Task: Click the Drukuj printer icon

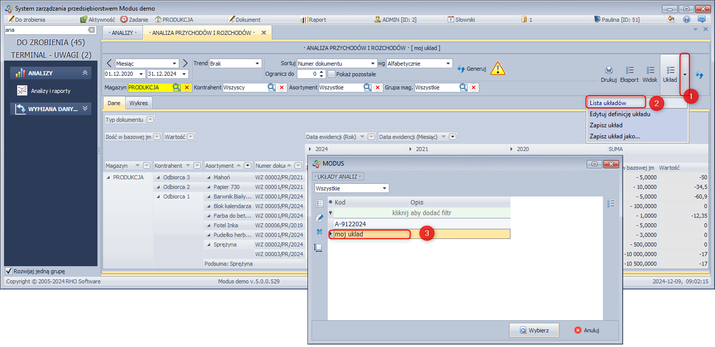Action: coord(608,71)
